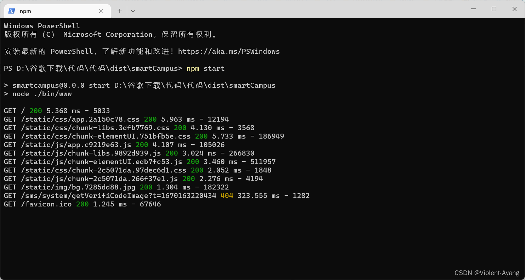The image size is (525, 280).
Task: Click the https://aka.ms/PSWindows link
Action: tap(229, 51)
